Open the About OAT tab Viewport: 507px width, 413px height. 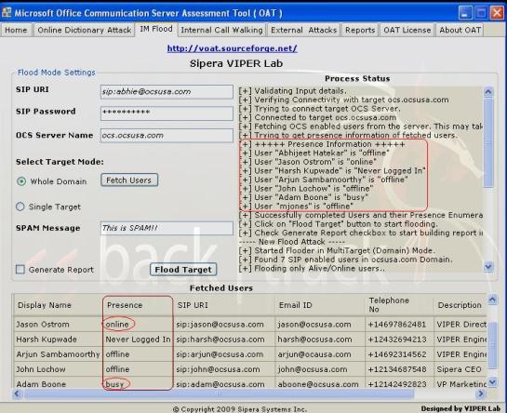tap(460, 30)
